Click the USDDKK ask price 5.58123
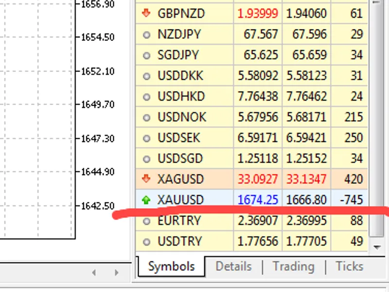 click(x=306, y=75)
